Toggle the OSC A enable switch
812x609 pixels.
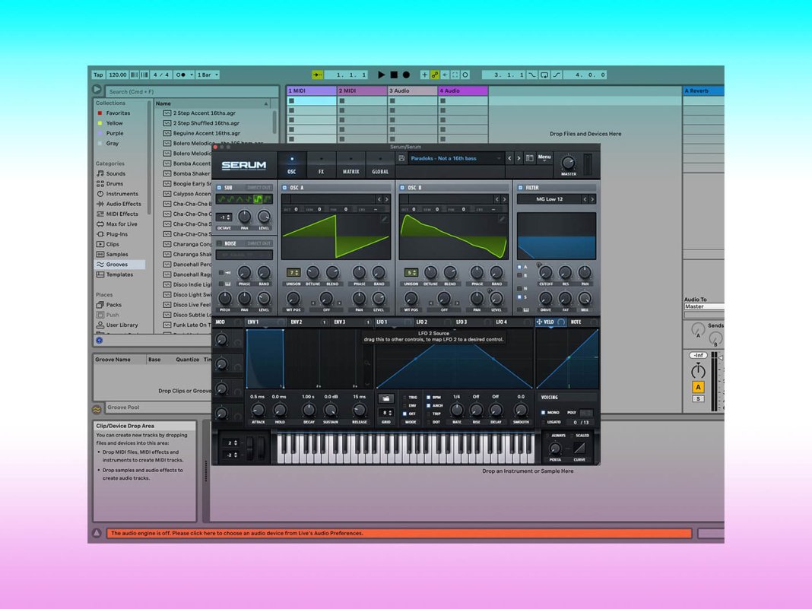[285, 188]
